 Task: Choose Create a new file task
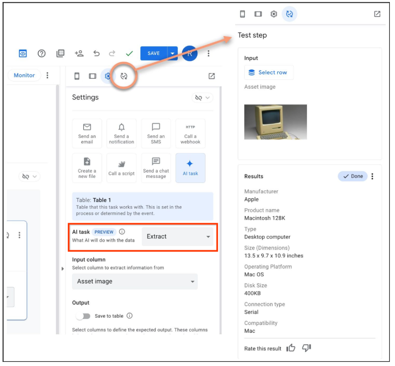87,168
